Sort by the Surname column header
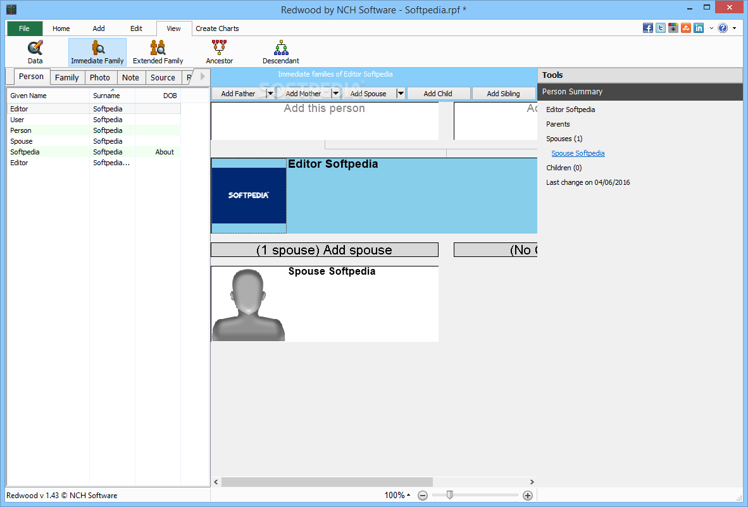 click(112, 96)
